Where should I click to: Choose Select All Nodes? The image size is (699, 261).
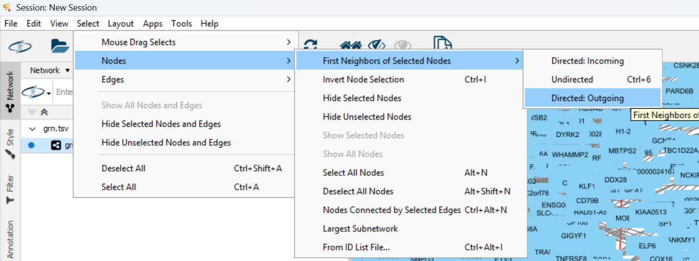pyautogui.click(x=410, y=173)
